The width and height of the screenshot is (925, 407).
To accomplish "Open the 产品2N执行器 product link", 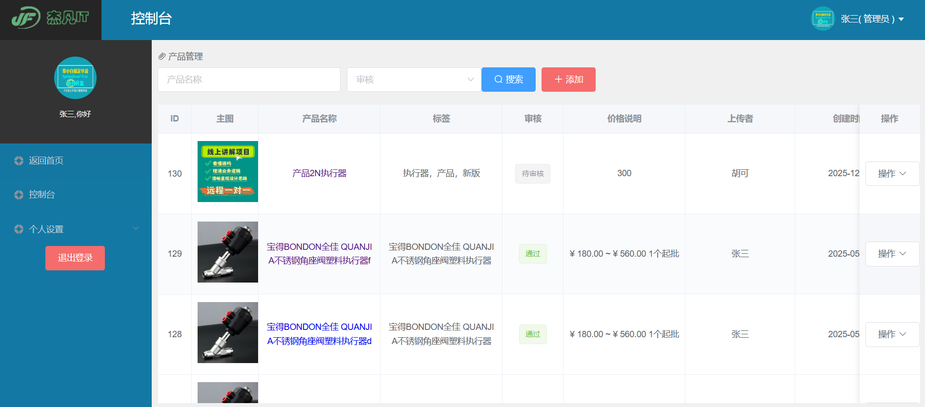I will pyautogui.click(x=320, y=173).
